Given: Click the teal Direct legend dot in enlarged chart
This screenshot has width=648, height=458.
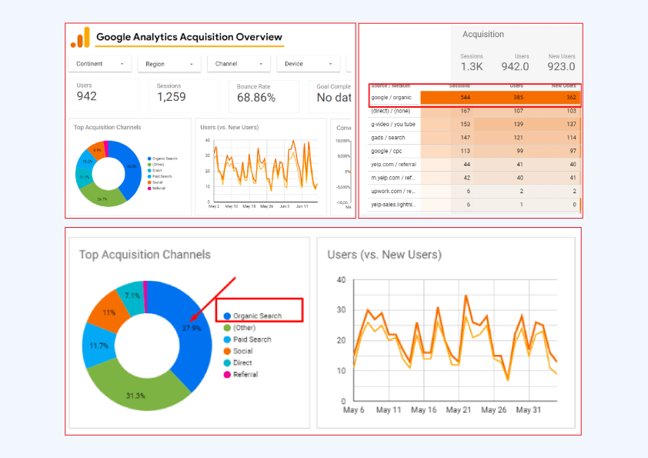Looking at the screenshot, I should tap(227, 363).
